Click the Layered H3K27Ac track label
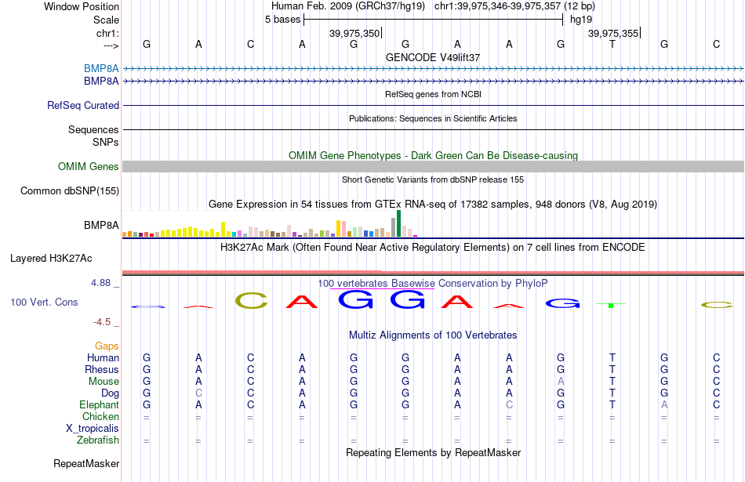Image resolution: width=745 pixels, height=482 pixels. pyautogui.click(x=51, y=259)
